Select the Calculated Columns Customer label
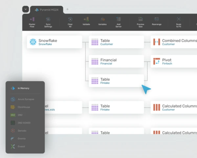The image size is (197, 158). pyautogui.click(x=180, y=108)
